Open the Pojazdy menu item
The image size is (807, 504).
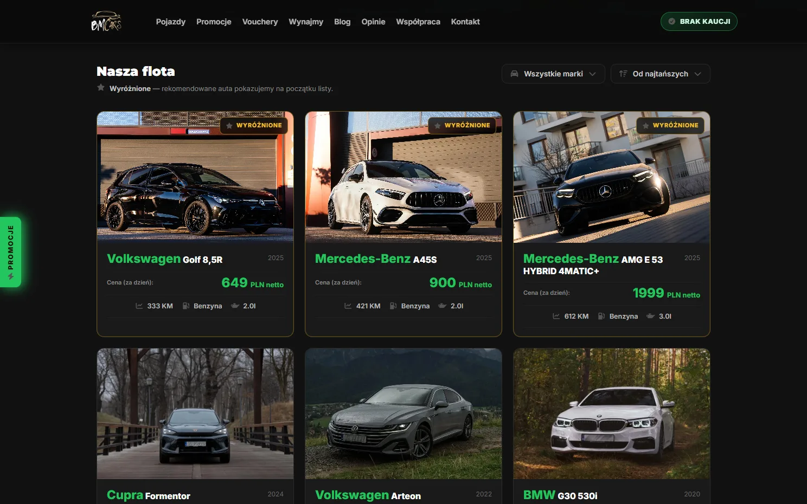point(171,22)
